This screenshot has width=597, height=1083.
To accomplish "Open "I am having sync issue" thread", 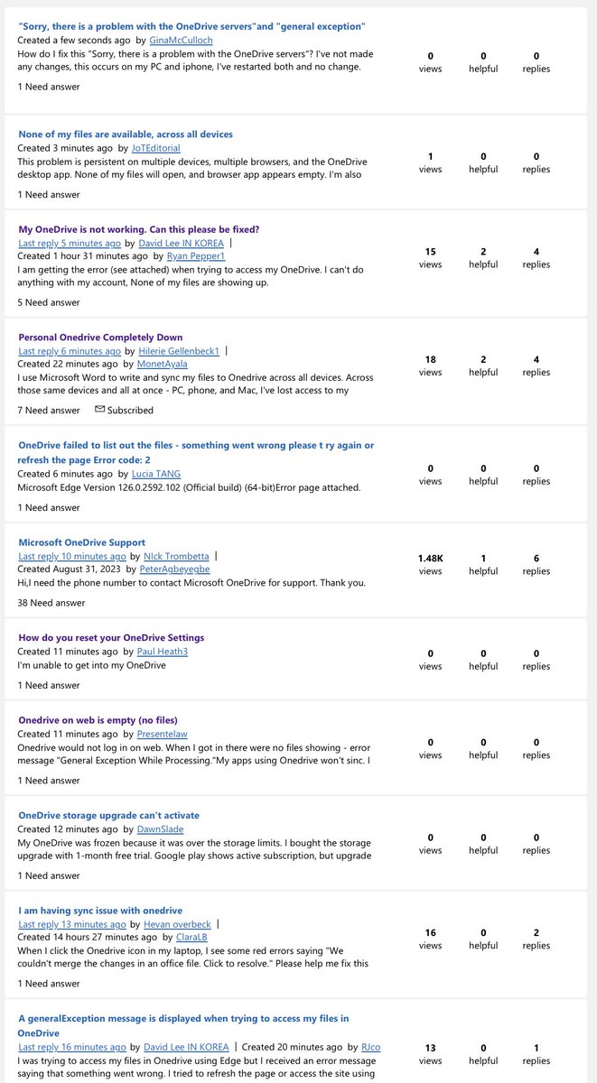I will point(100,911).
